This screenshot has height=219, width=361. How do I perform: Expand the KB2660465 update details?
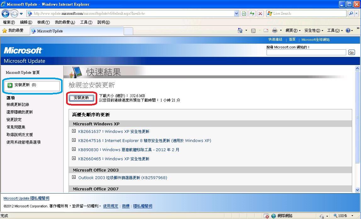point(74,158)
